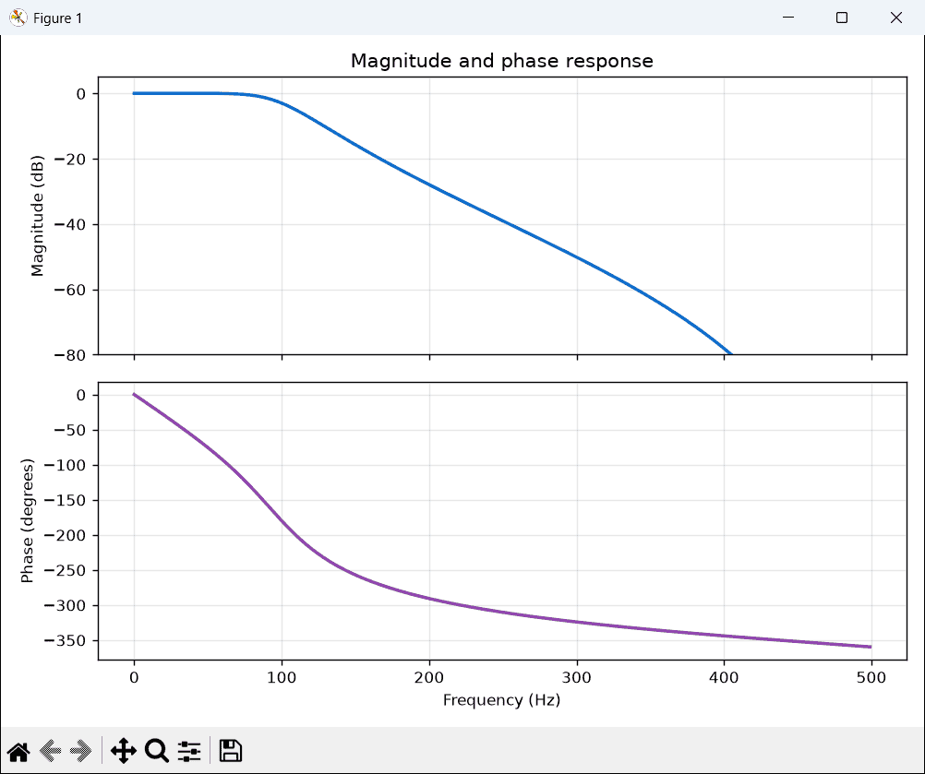925x774 pixels.
Task: Click the '400' frequency tick label
Action: pos(724,678)
